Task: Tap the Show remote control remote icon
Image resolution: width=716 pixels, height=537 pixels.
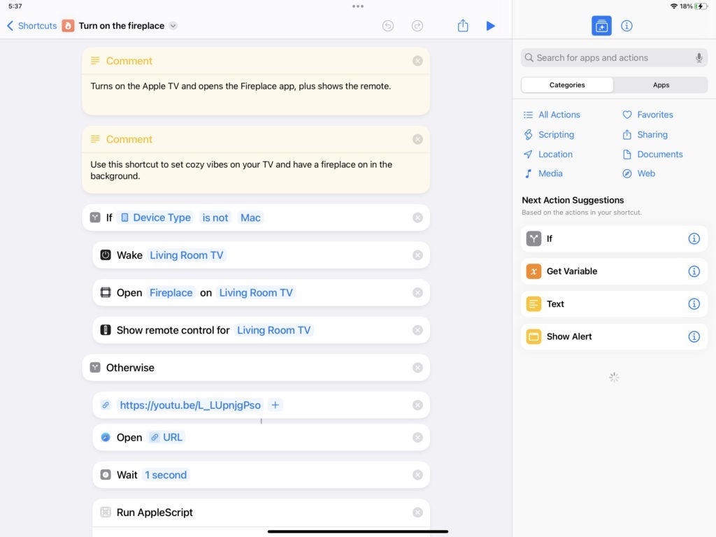Action: click(x=106, y=330)
